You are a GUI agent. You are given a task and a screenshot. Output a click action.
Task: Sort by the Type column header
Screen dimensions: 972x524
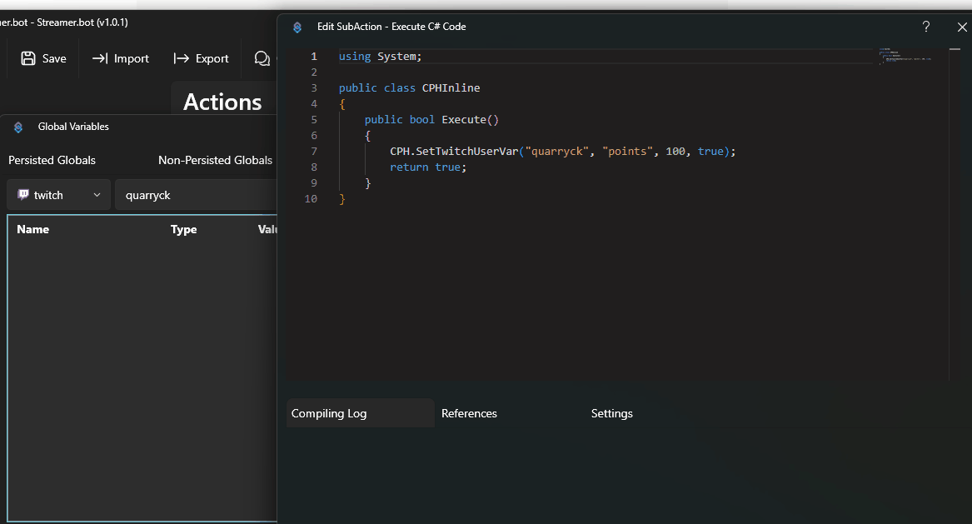point(183,229)
